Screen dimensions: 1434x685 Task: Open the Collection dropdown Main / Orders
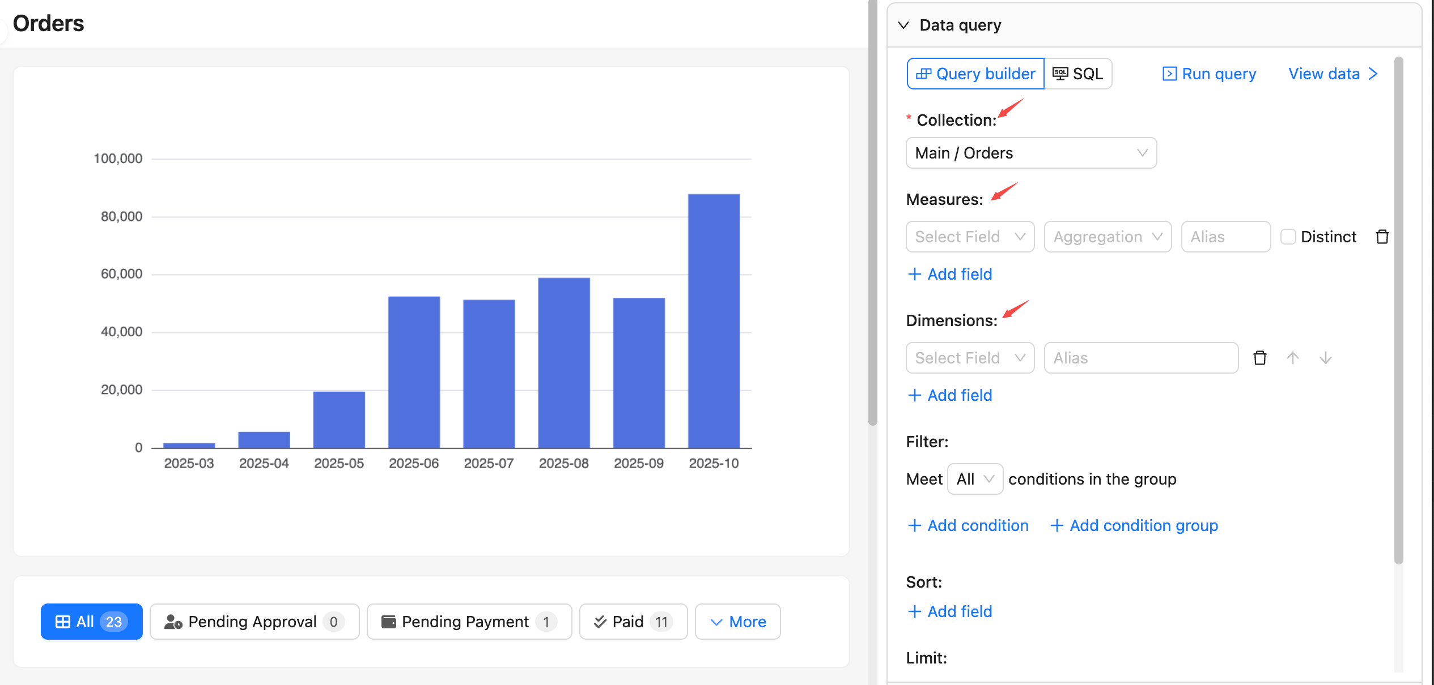[x=1030, y=153]
